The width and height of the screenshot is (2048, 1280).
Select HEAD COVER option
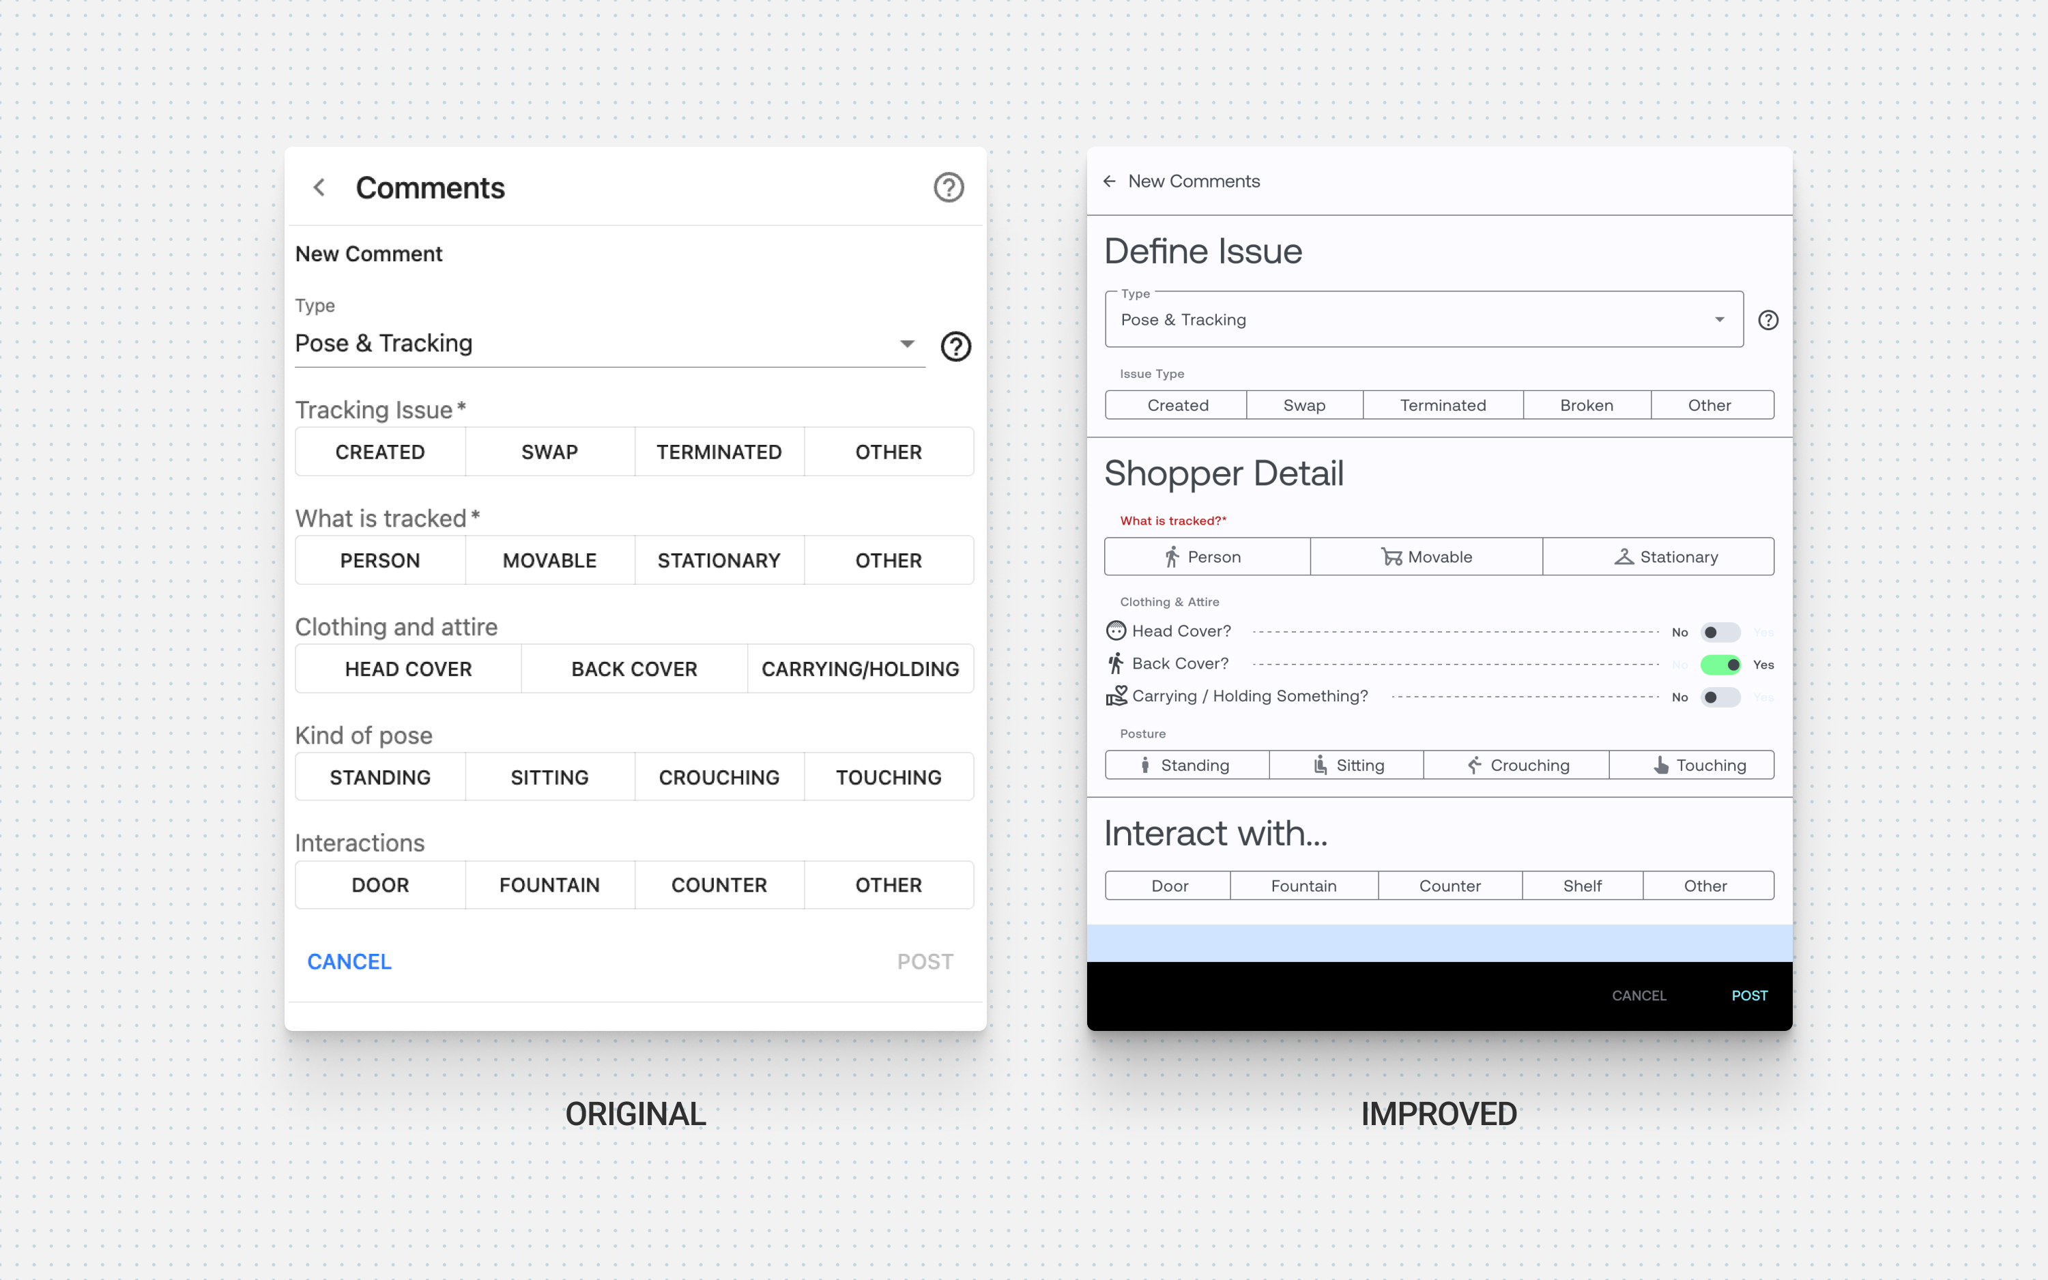(x=408, y=669)
